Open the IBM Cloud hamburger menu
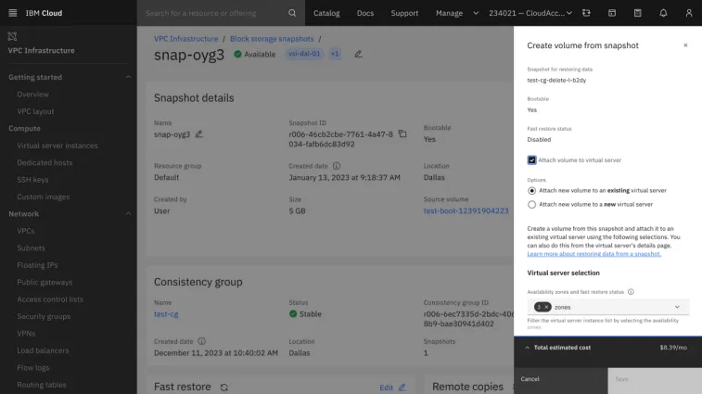Viewport: 702px width, 394px height. [11, 13]
